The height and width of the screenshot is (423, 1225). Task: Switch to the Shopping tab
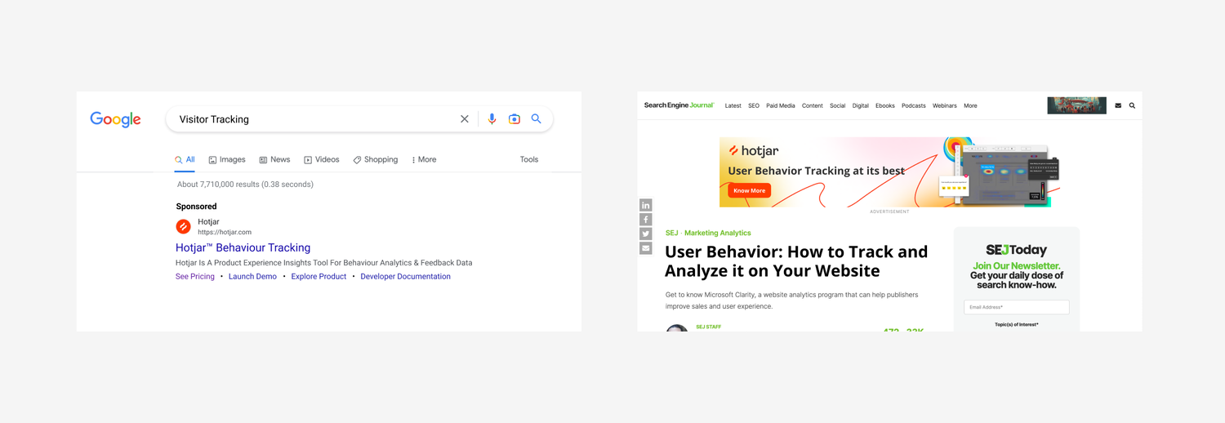coord(376,160)
